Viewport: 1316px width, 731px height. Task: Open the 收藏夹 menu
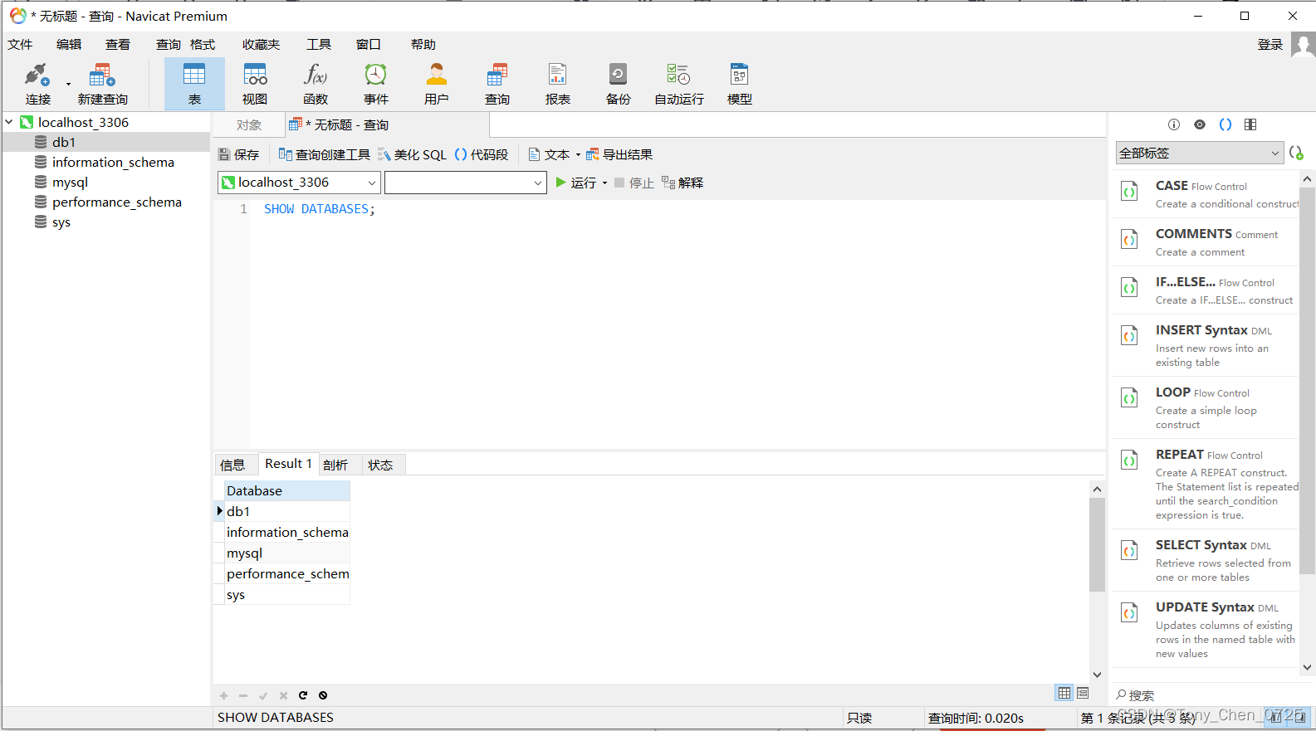(x=261, y=45)
